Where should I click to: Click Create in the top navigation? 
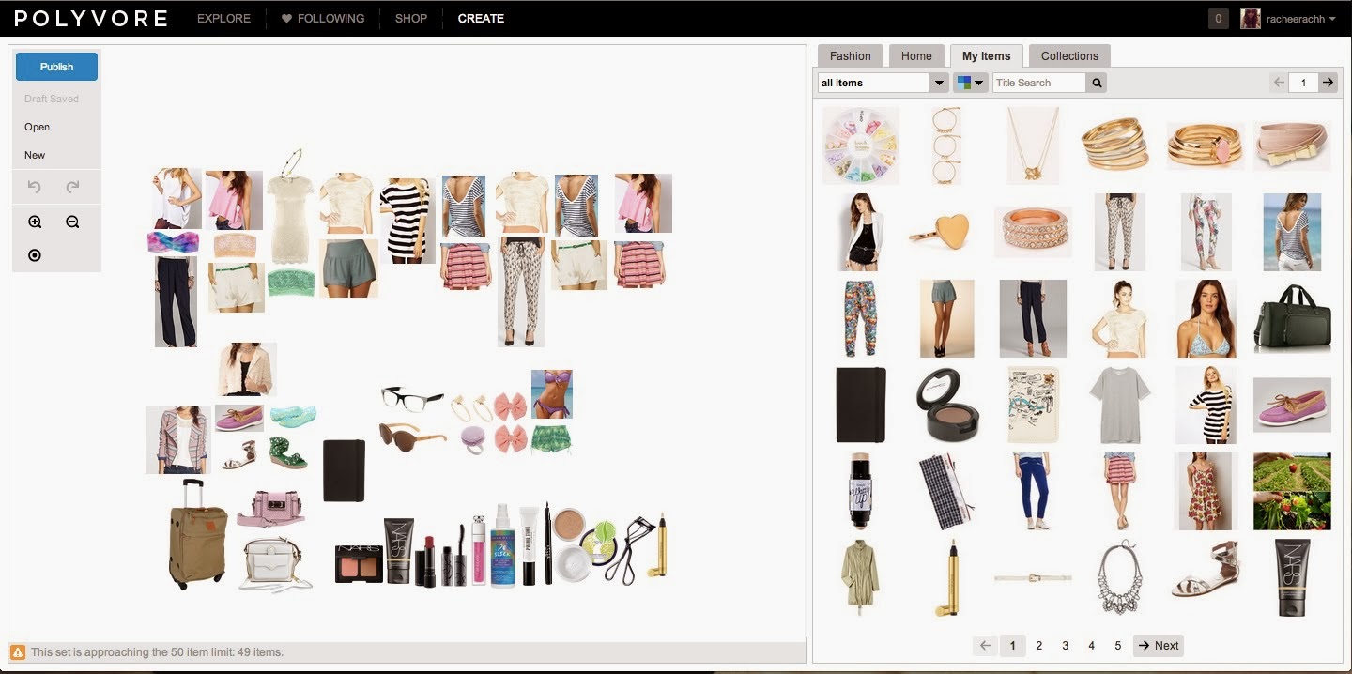[481, 18]
